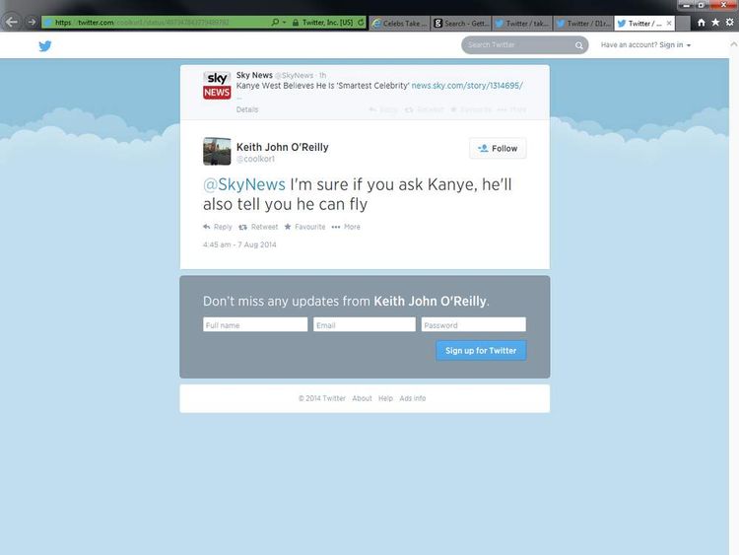Open browser Favorites star icon
This screenshot has height=555, width=739.
pyautogui.click(x=715, y=22)
